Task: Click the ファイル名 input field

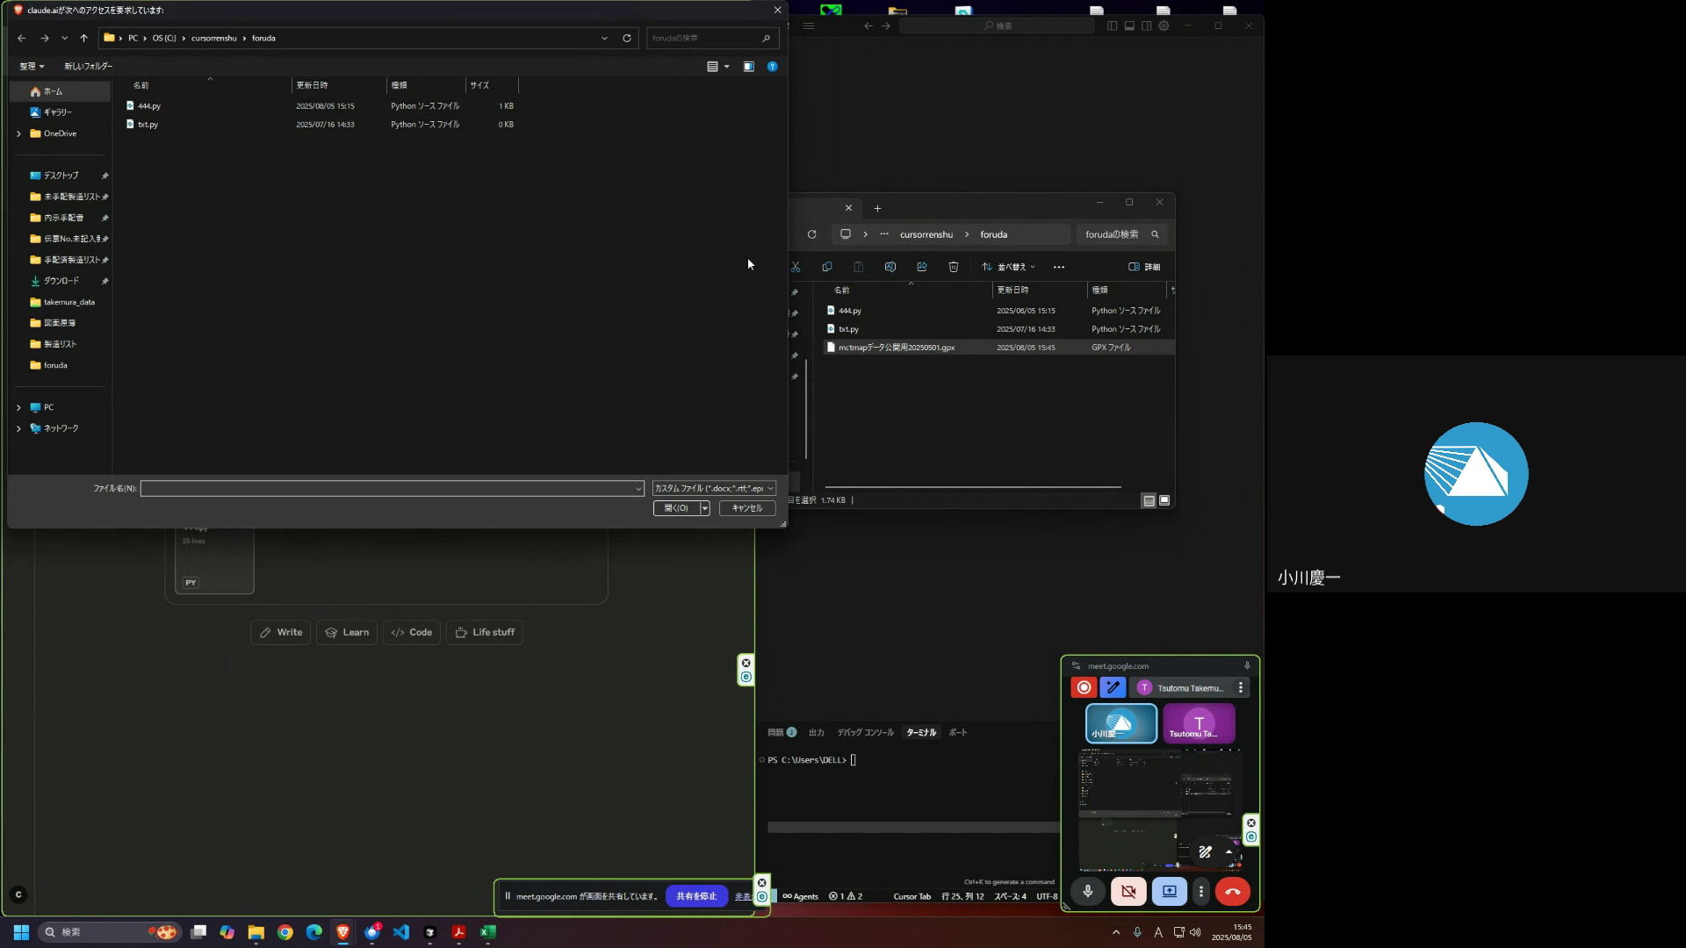Action: (386, 488)
